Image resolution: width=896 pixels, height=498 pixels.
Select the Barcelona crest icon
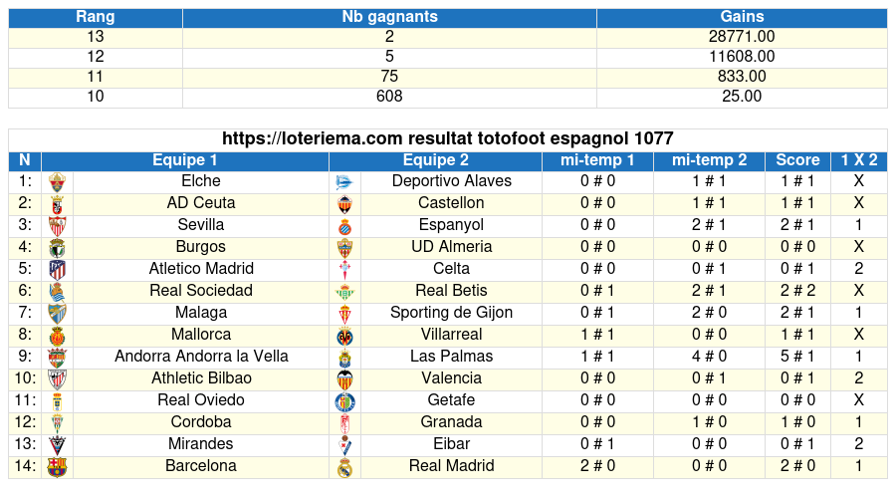pyautogui.click(x=57, y=467)
